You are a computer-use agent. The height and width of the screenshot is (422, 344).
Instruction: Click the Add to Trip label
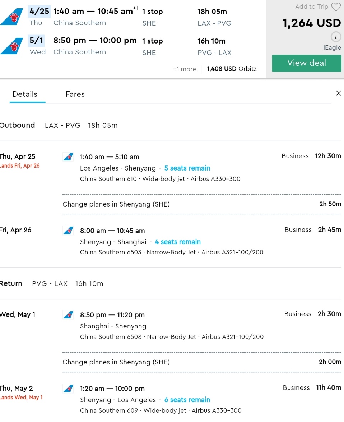(x=311, y=7)
